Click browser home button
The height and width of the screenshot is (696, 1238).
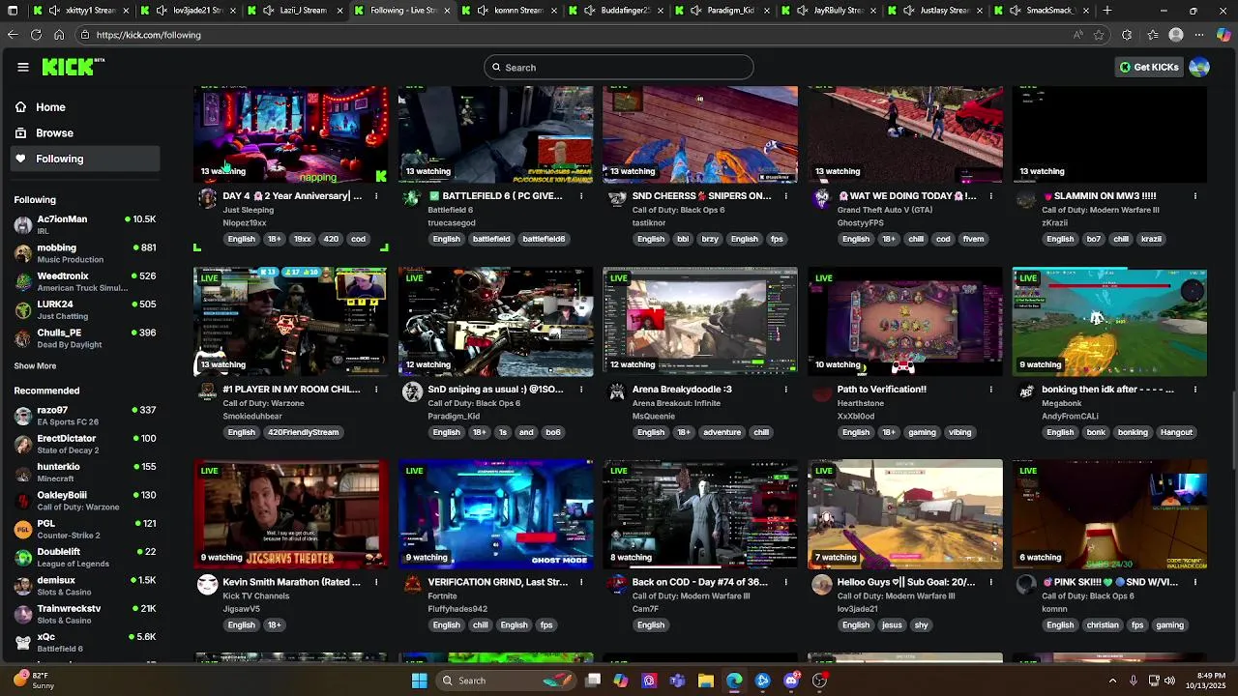tap(59, 35)
